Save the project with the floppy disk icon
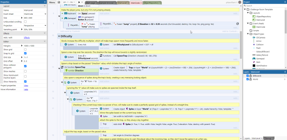 point(59,3)
